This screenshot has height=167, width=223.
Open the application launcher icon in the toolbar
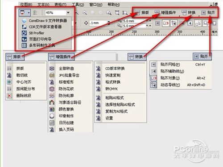coord(22,12)
